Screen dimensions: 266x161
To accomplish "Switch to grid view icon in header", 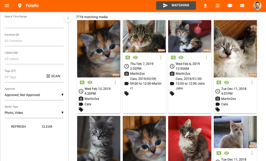I will 242,6.
